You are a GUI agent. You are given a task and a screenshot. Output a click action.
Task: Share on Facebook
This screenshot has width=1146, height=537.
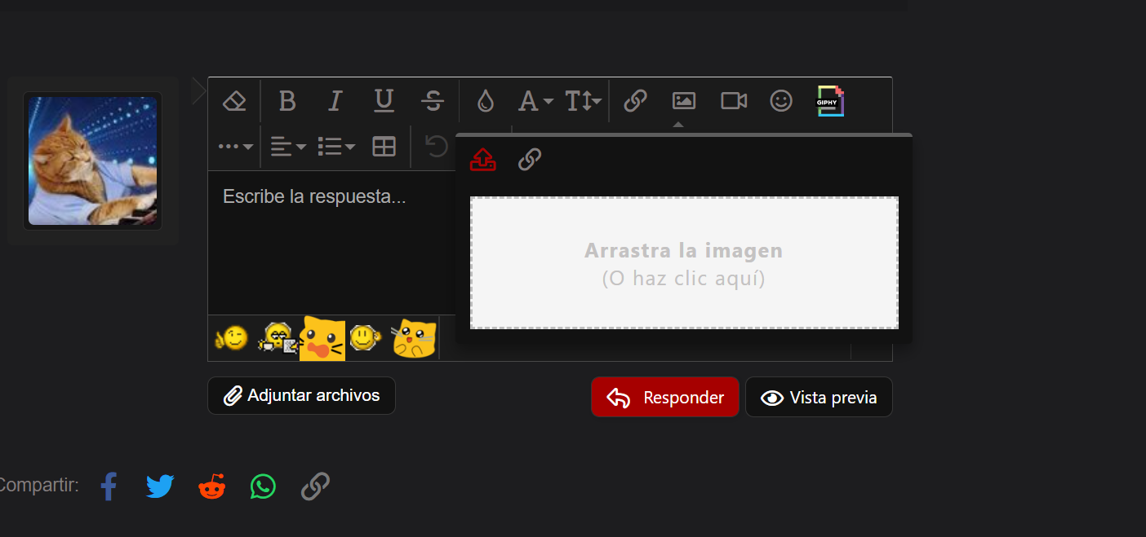[109, 487]
